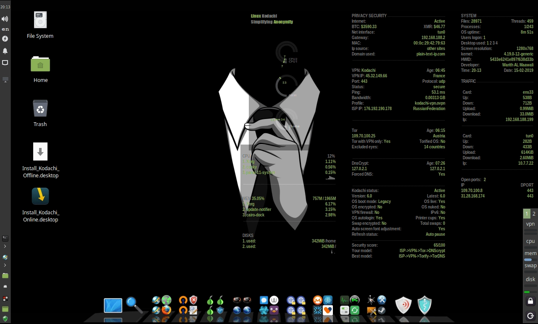
Task: Click the 'Linux Kodachi' title text
Action: click(264, 16)
